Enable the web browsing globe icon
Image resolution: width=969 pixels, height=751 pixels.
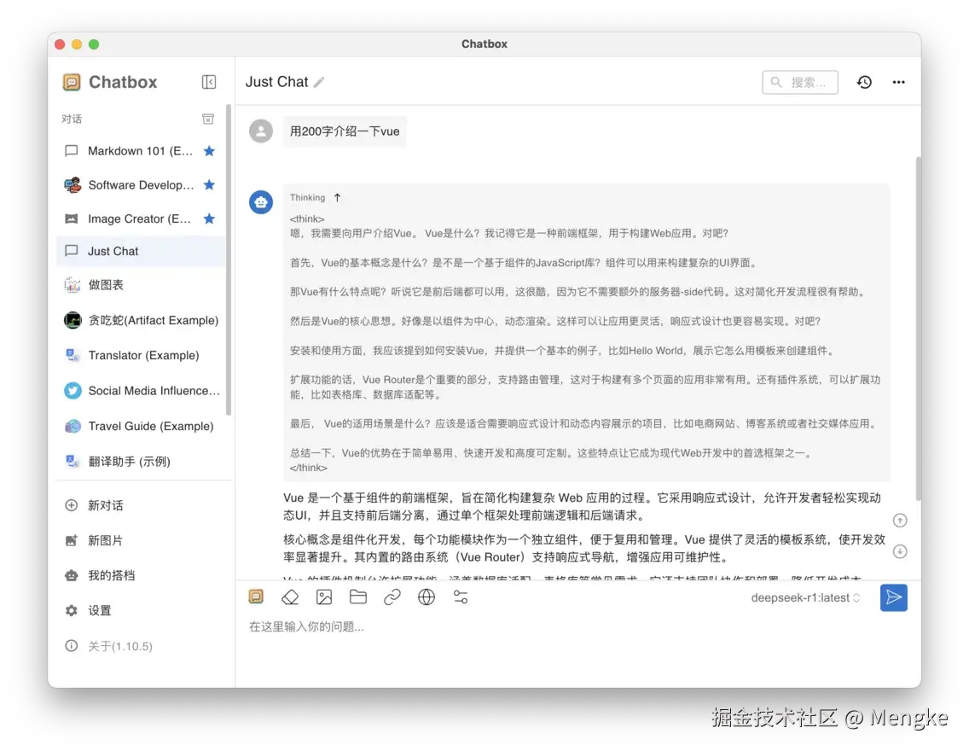(x=426, y=597)
